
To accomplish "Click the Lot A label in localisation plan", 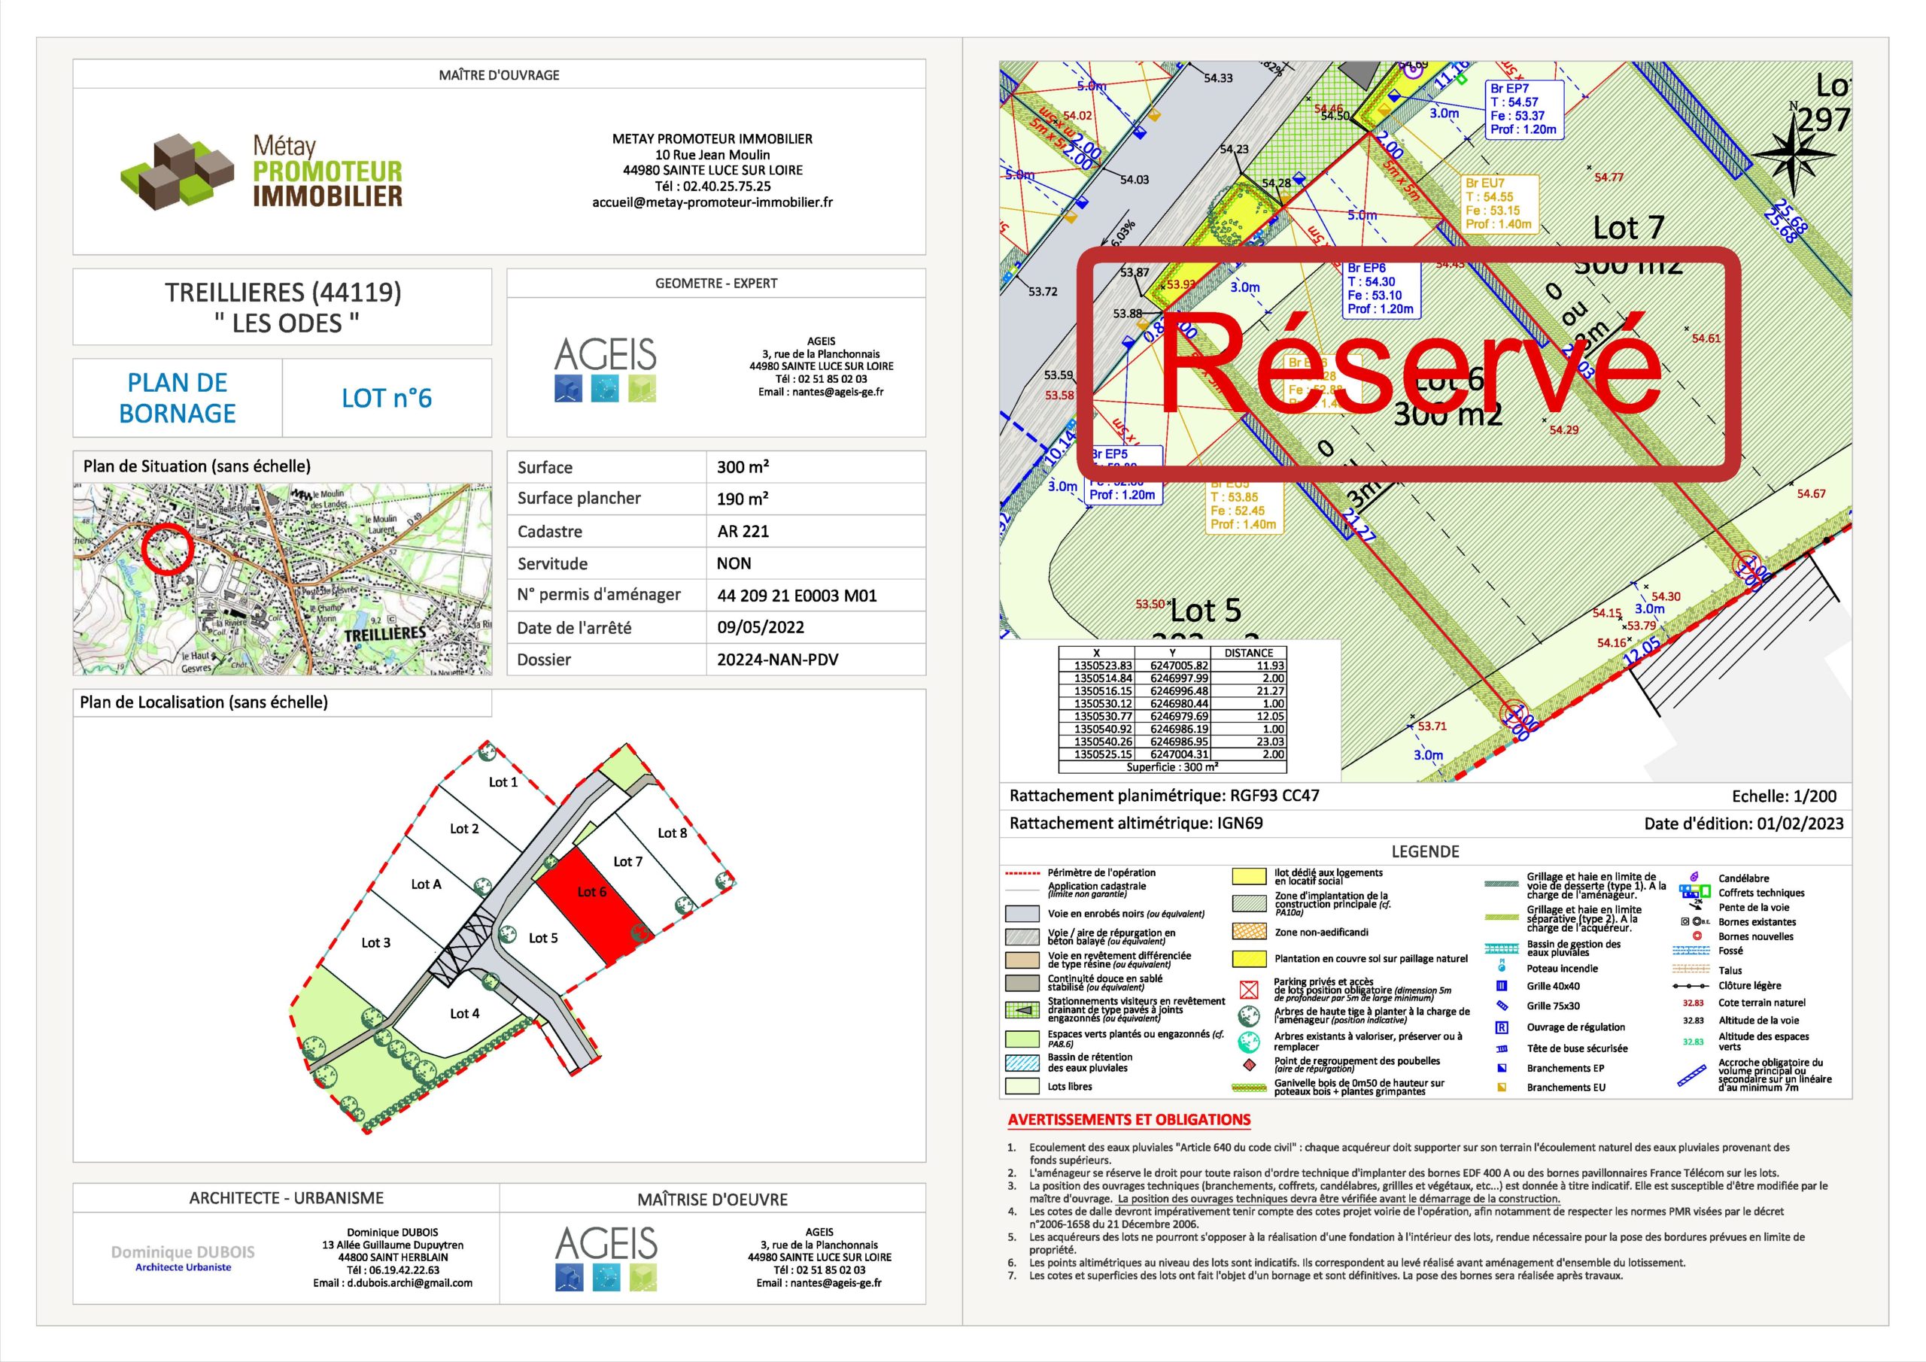I will [x=426, y=884].
